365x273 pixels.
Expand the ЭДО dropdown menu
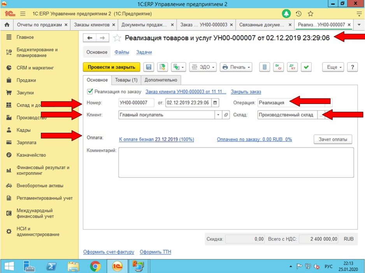[x=203, y=67]
